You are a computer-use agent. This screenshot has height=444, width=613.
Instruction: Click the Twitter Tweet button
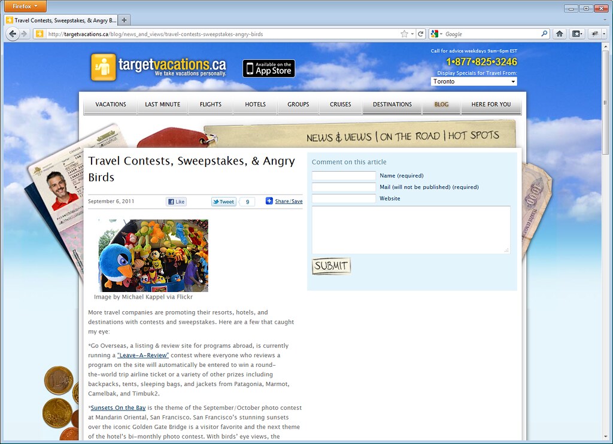(224, 202)
